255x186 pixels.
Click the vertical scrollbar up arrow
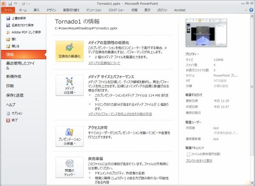click(252, 16)
